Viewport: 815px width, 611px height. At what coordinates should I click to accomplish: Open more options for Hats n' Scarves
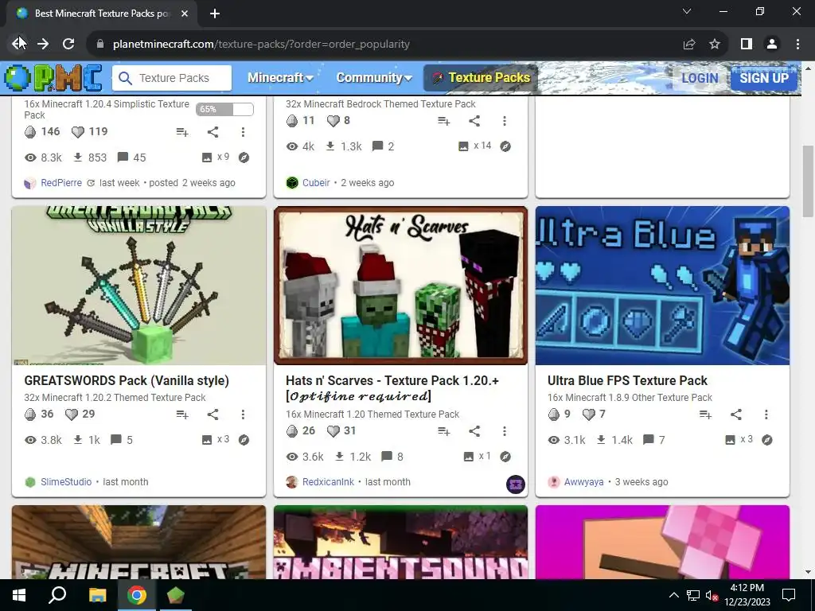(x=504, y=431)
